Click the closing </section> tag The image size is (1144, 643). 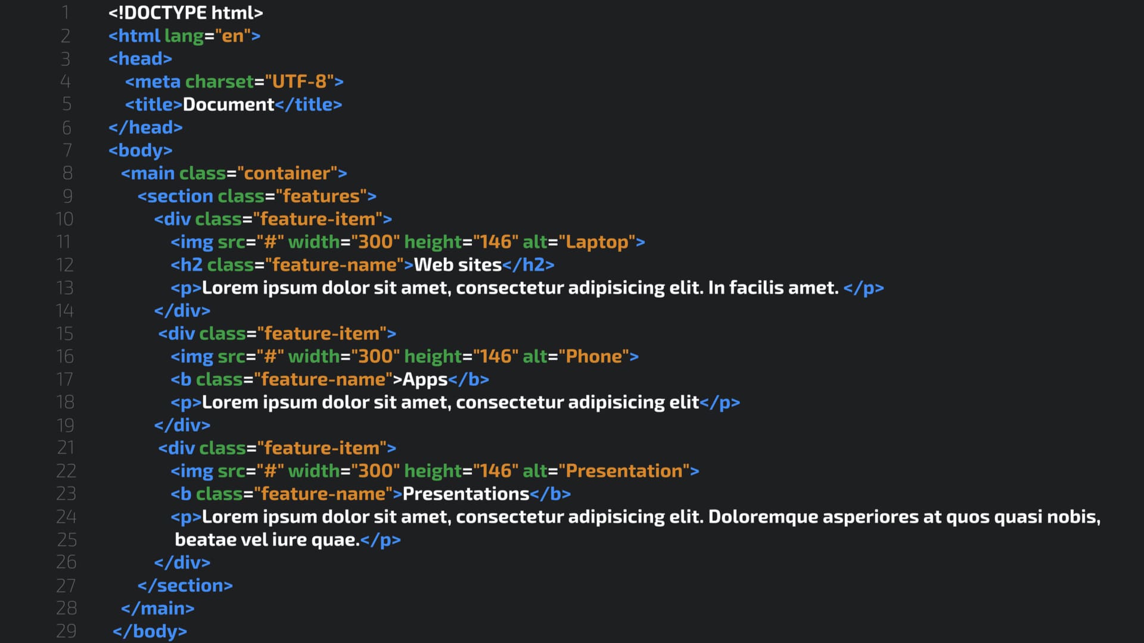tap(185, 586)
